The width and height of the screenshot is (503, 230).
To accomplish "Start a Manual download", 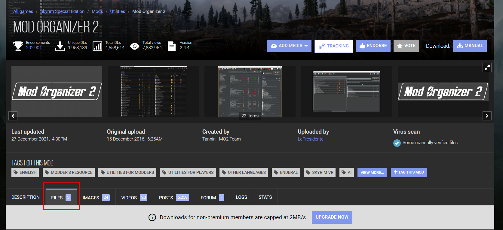I will 470,46.
